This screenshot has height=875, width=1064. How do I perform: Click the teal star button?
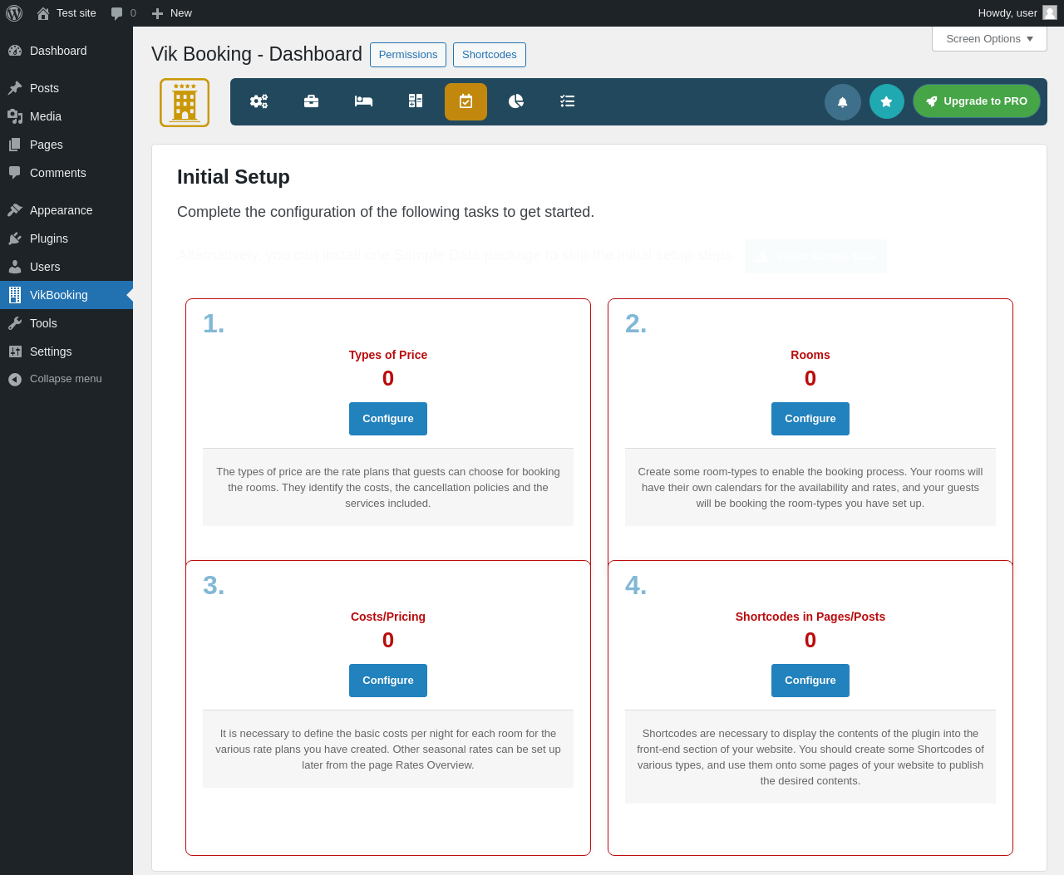[x=886, y=101]
